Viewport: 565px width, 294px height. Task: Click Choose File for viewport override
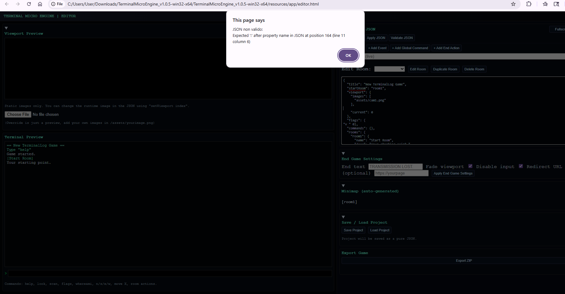coord(18,114)
